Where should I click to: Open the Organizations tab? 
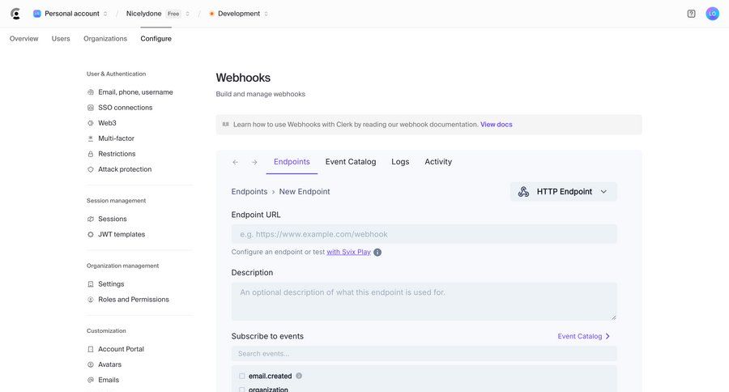(105, 39)
